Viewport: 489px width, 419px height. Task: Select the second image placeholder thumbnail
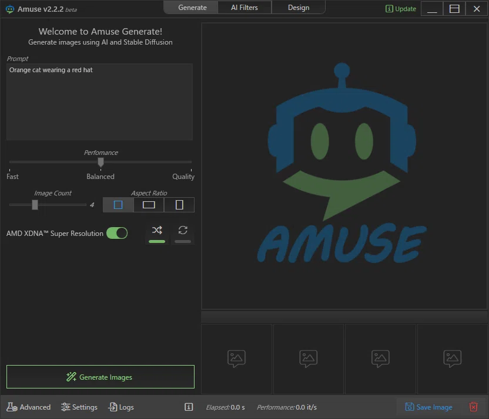pyautogui.click(x=309, y=359)
